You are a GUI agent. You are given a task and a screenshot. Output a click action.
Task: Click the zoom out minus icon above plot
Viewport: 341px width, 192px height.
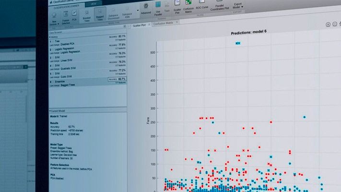(x=335, y=24)
